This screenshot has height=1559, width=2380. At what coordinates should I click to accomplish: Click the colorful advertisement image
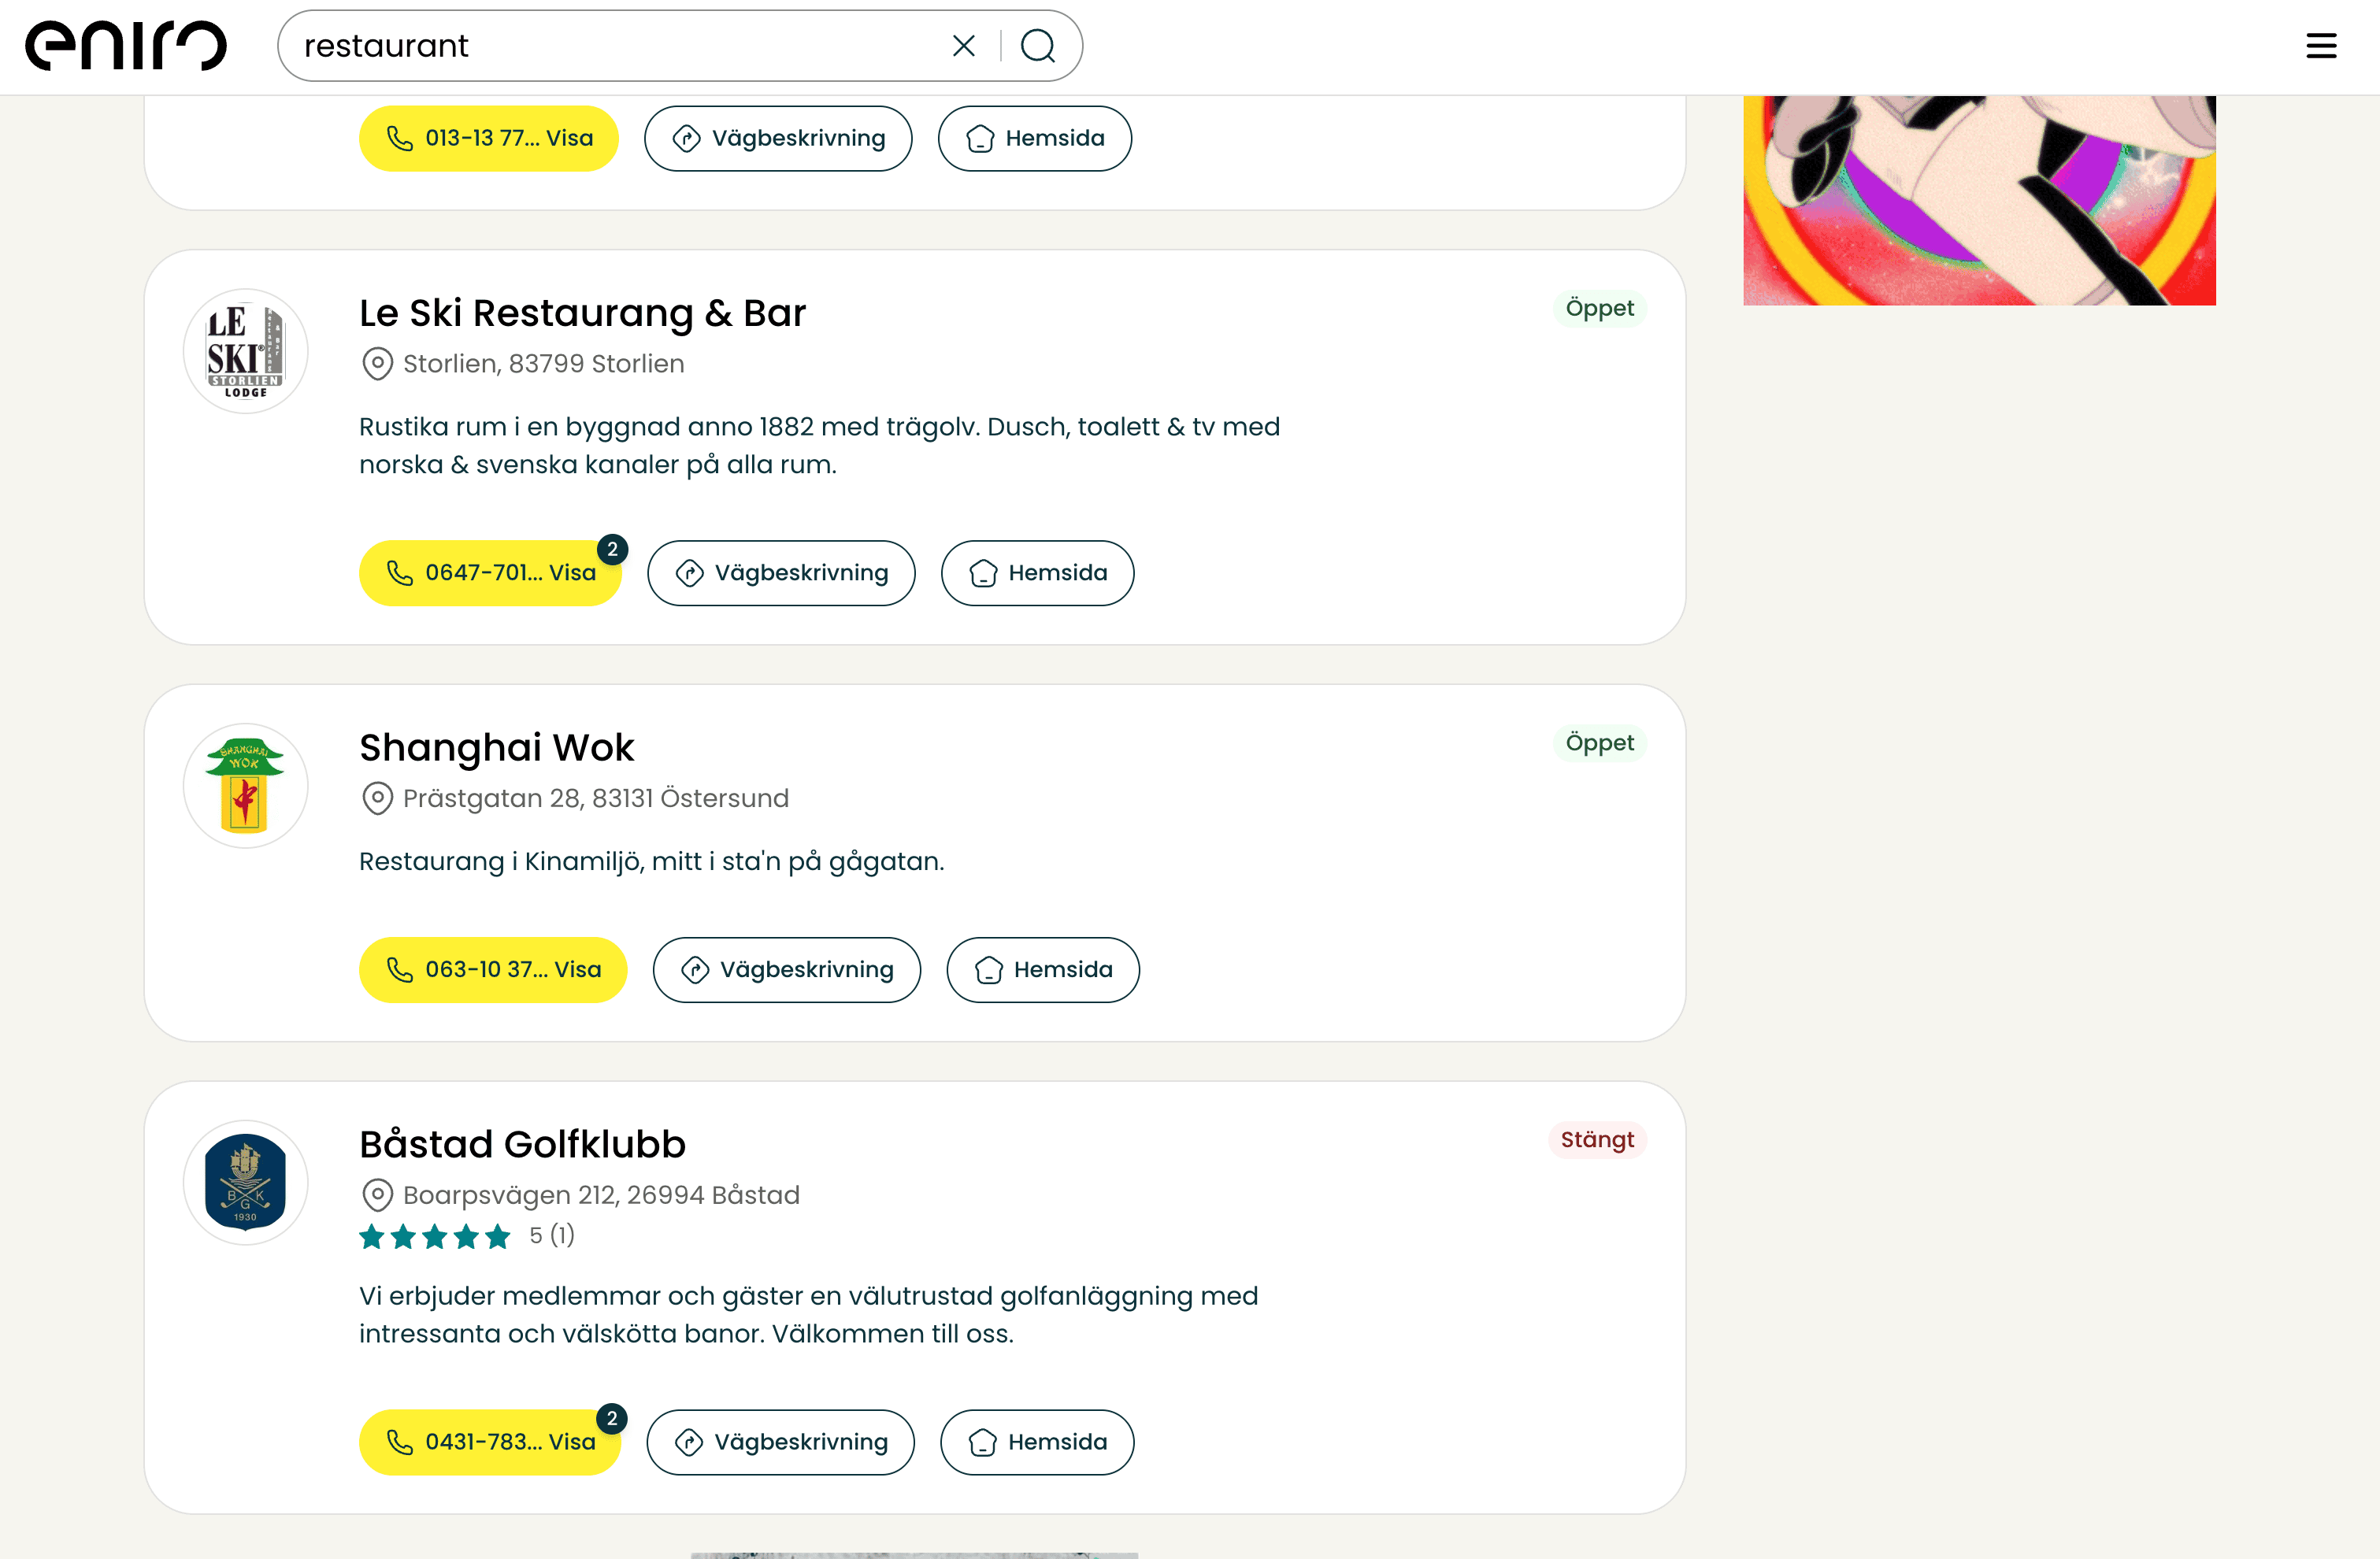pyautogui.click(x=1979, y=200)
